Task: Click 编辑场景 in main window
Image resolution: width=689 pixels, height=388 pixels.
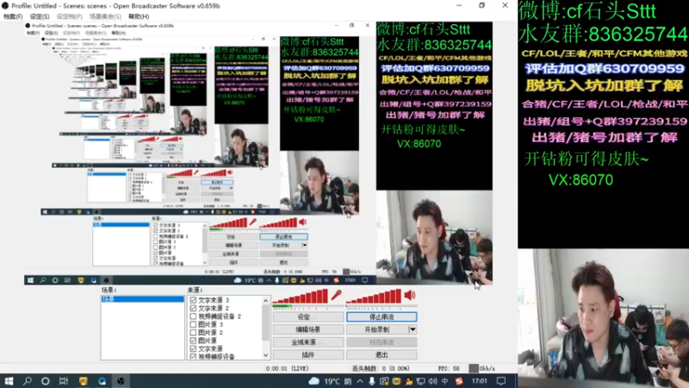Action: point(308,329)
